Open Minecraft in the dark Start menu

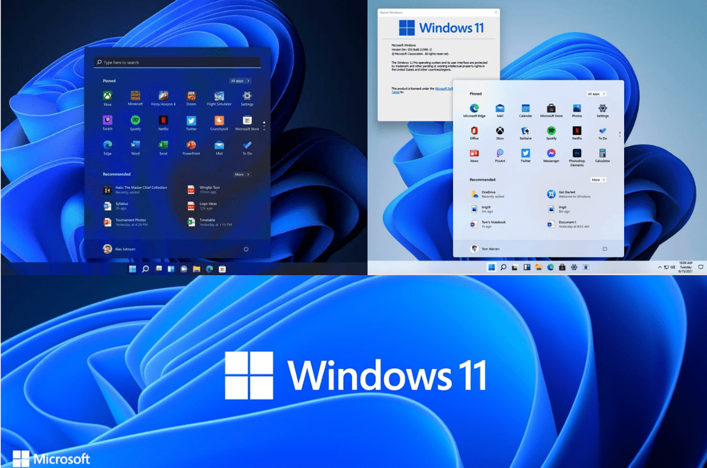(x=135, y=98)
